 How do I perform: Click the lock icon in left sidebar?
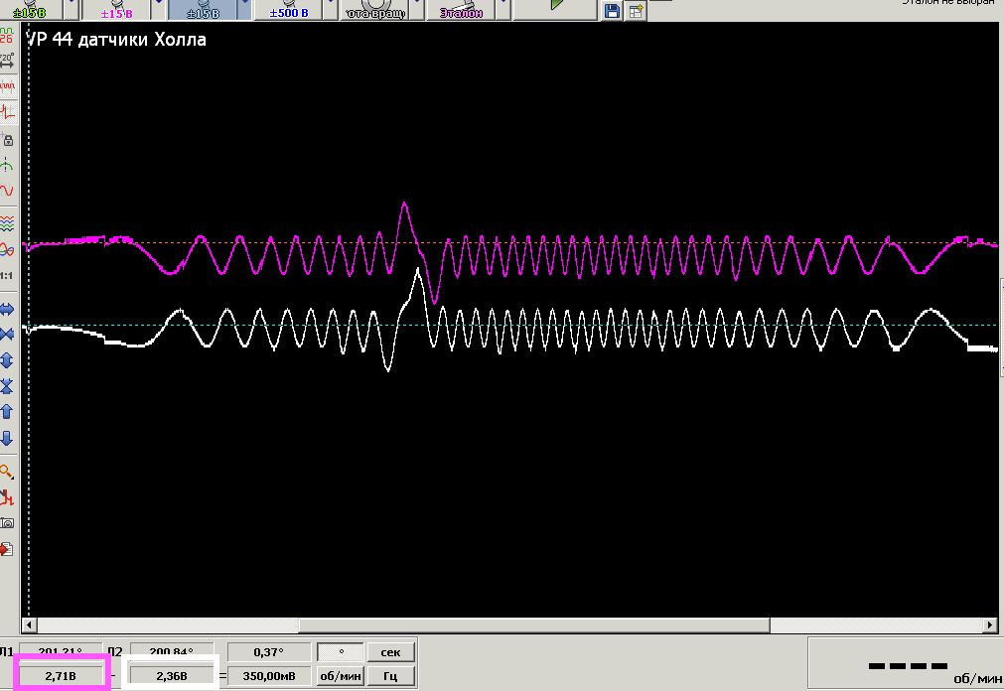point(8,140)
